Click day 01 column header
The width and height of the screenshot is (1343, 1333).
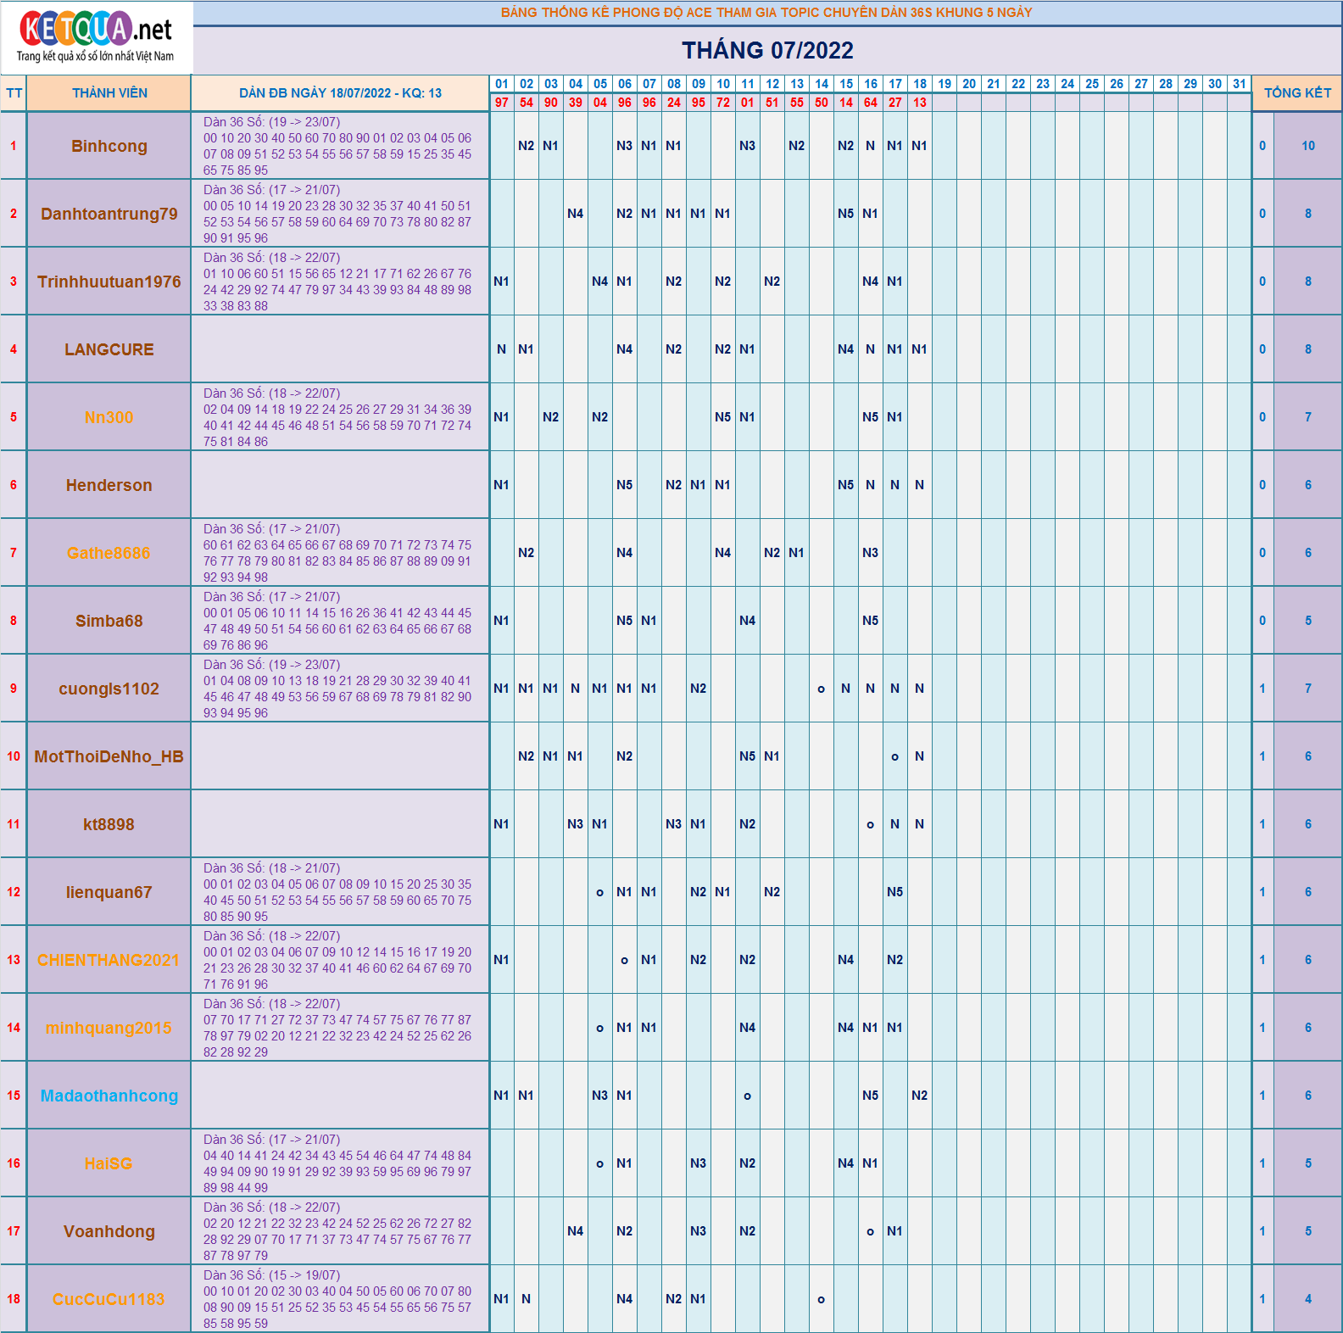[502, 84]
